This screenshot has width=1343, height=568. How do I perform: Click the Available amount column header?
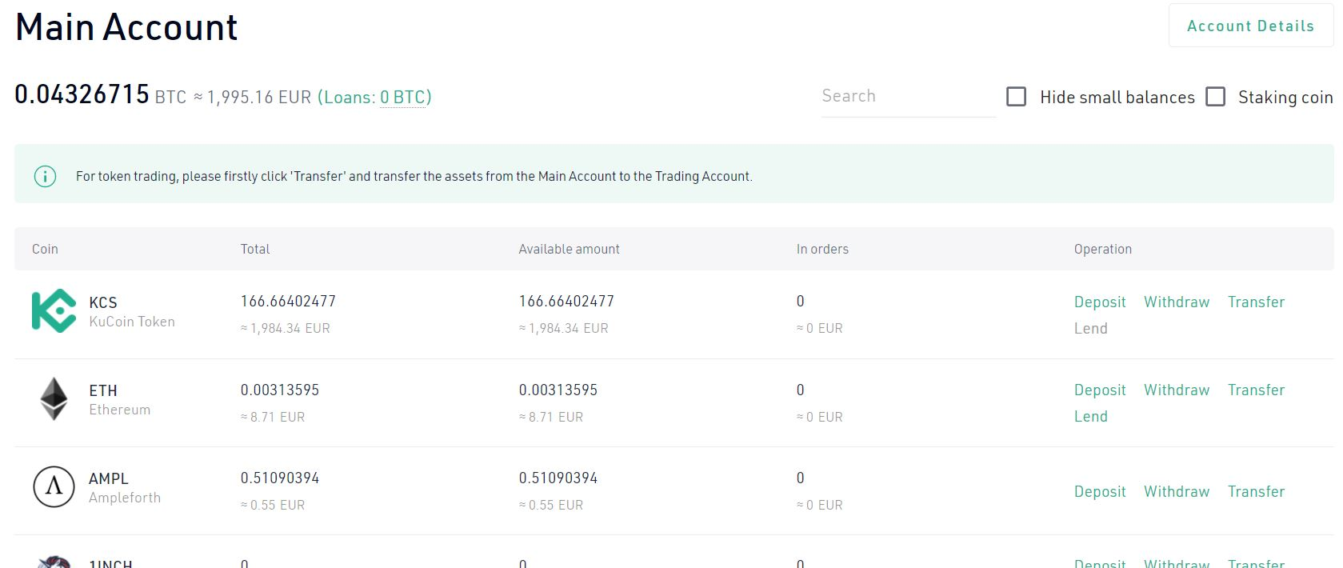click(569, 249)
